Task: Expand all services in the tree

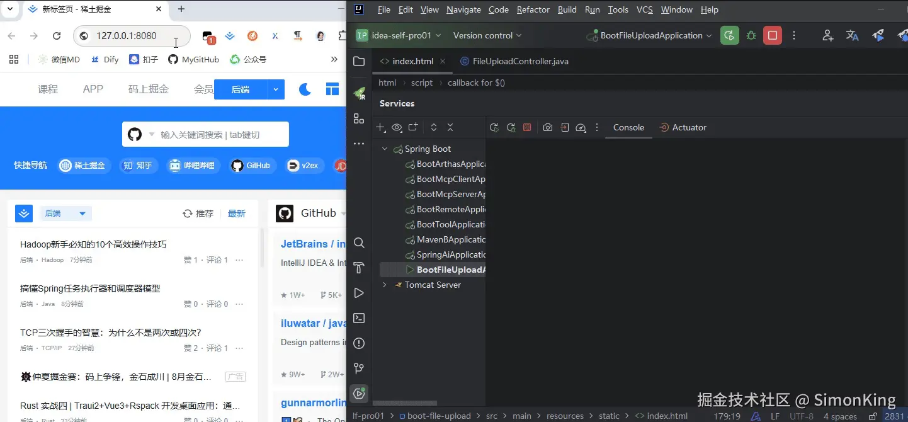Action: pos(434,127)
